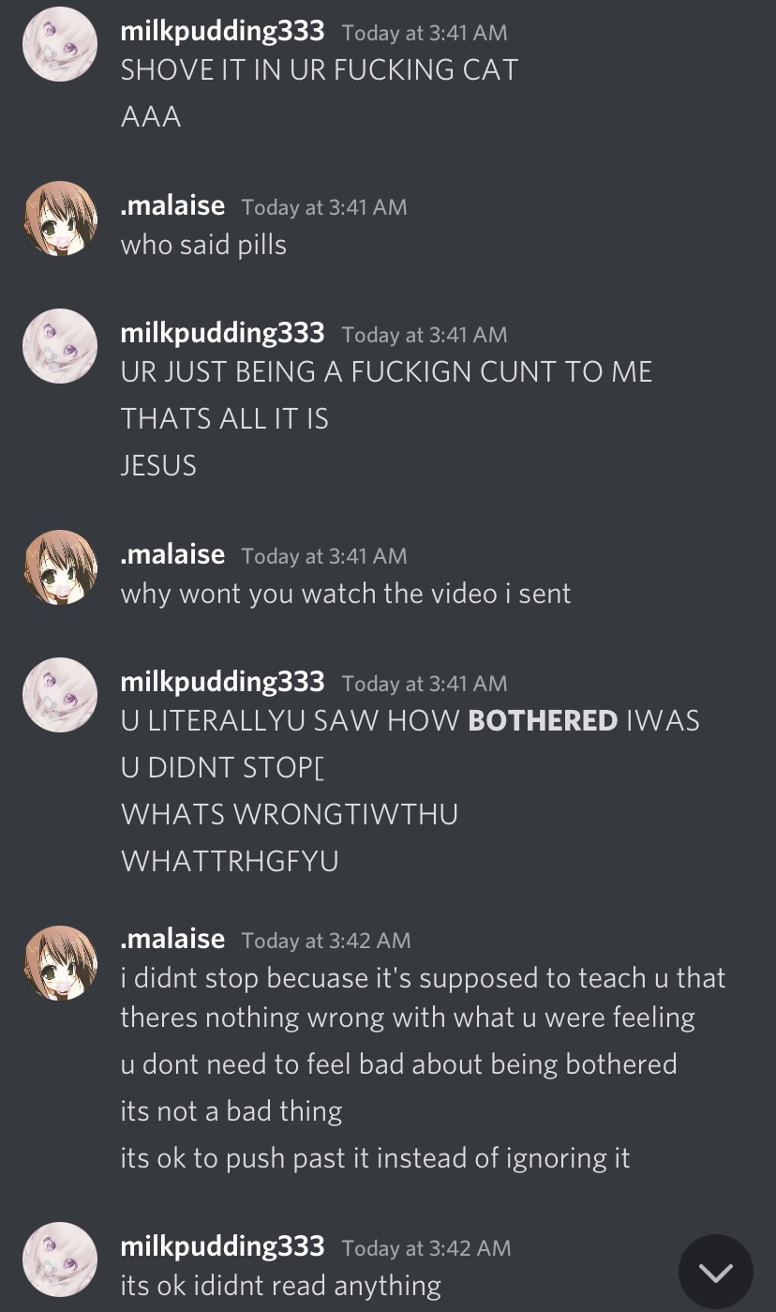
Task: Select the "its not a bad thing" message
Action: point(231,1111)
